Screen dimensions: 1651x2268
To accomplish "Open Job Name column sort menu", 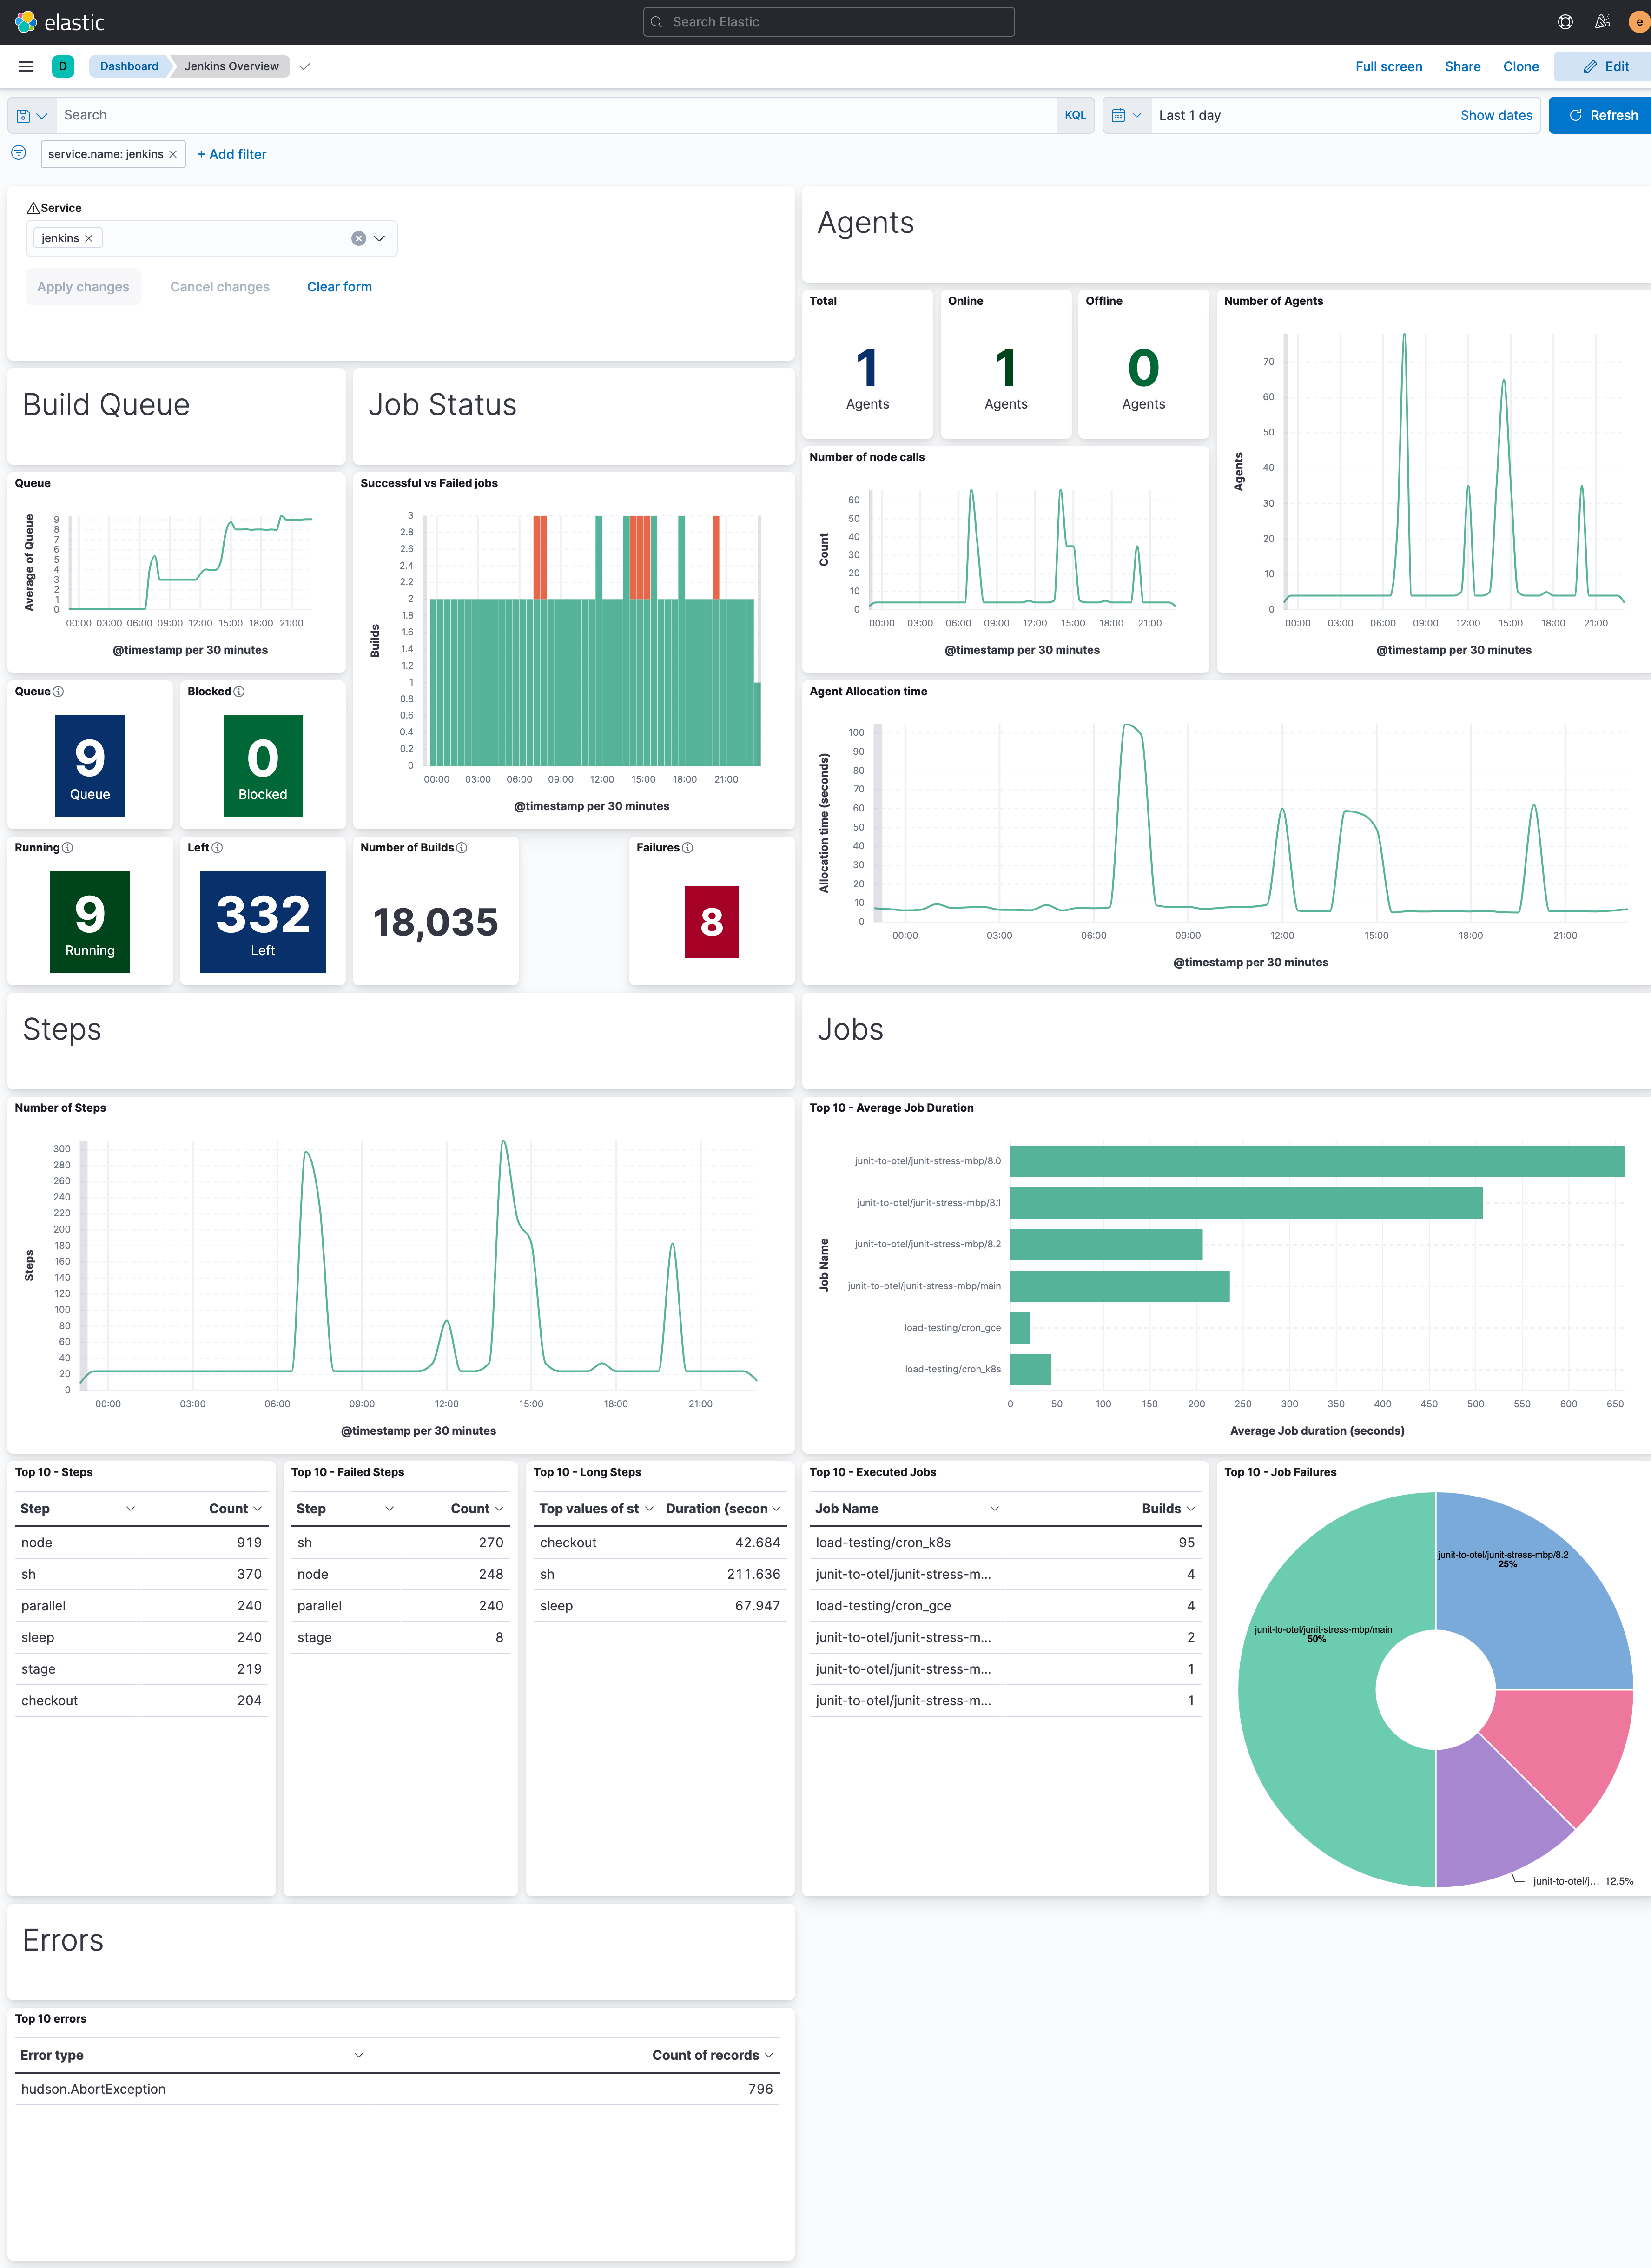I will [994, 1508].
